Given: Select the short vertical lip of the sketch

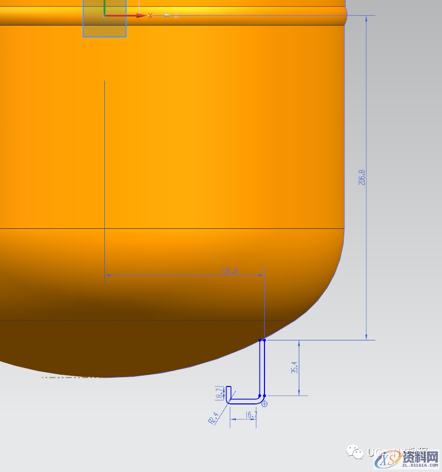Looking at the screenshot, I should [x=229, y=392].
